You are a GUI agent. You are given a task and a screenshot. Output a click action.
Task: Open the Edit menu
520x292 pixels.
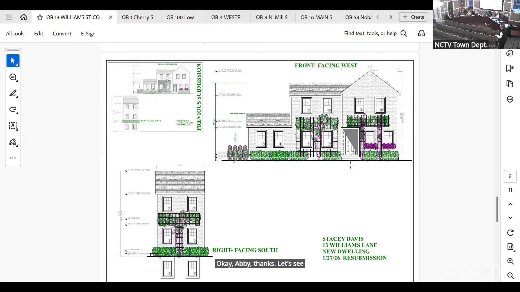click(x=38, y=33)
